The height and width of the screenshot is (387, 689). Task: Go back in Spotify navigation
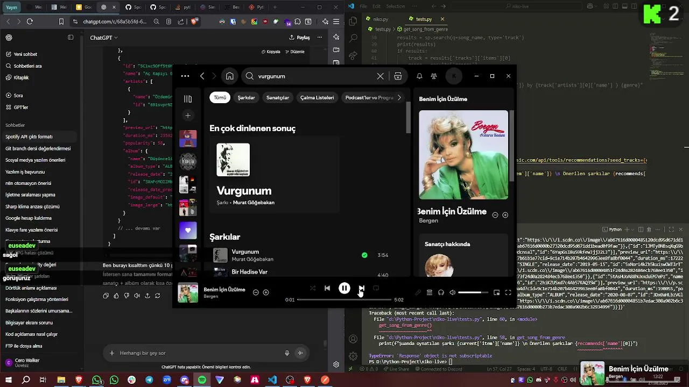click(x=202, y=76)
